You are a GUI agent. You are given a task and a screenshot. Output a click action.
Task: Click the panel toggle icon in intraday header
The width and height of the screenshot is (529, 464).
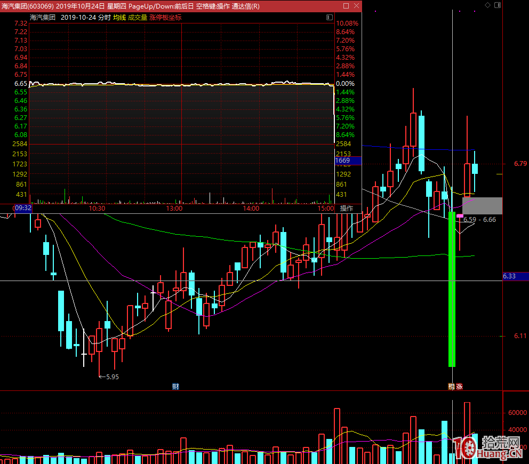[x=329, y=17]
